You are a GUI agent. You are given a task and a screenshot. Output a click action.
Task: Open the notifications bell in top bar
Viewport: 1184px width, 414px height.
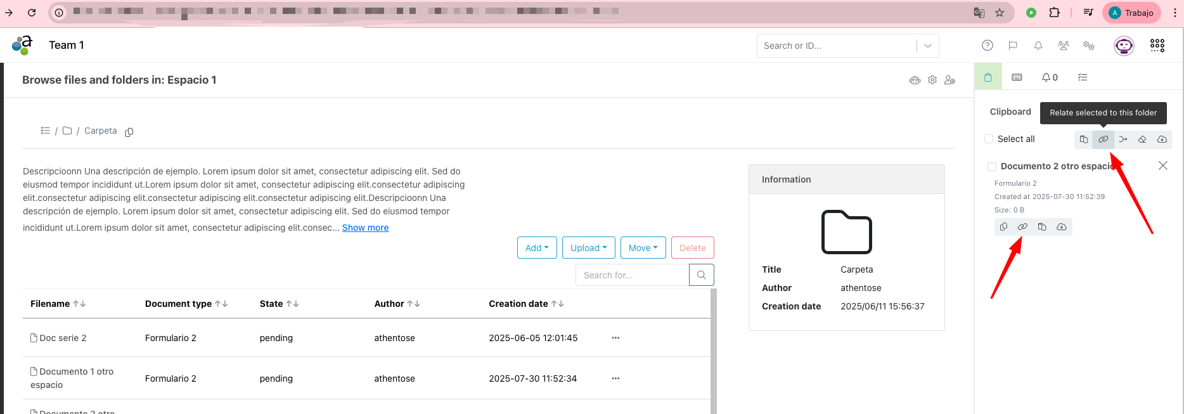[1038, 46]
